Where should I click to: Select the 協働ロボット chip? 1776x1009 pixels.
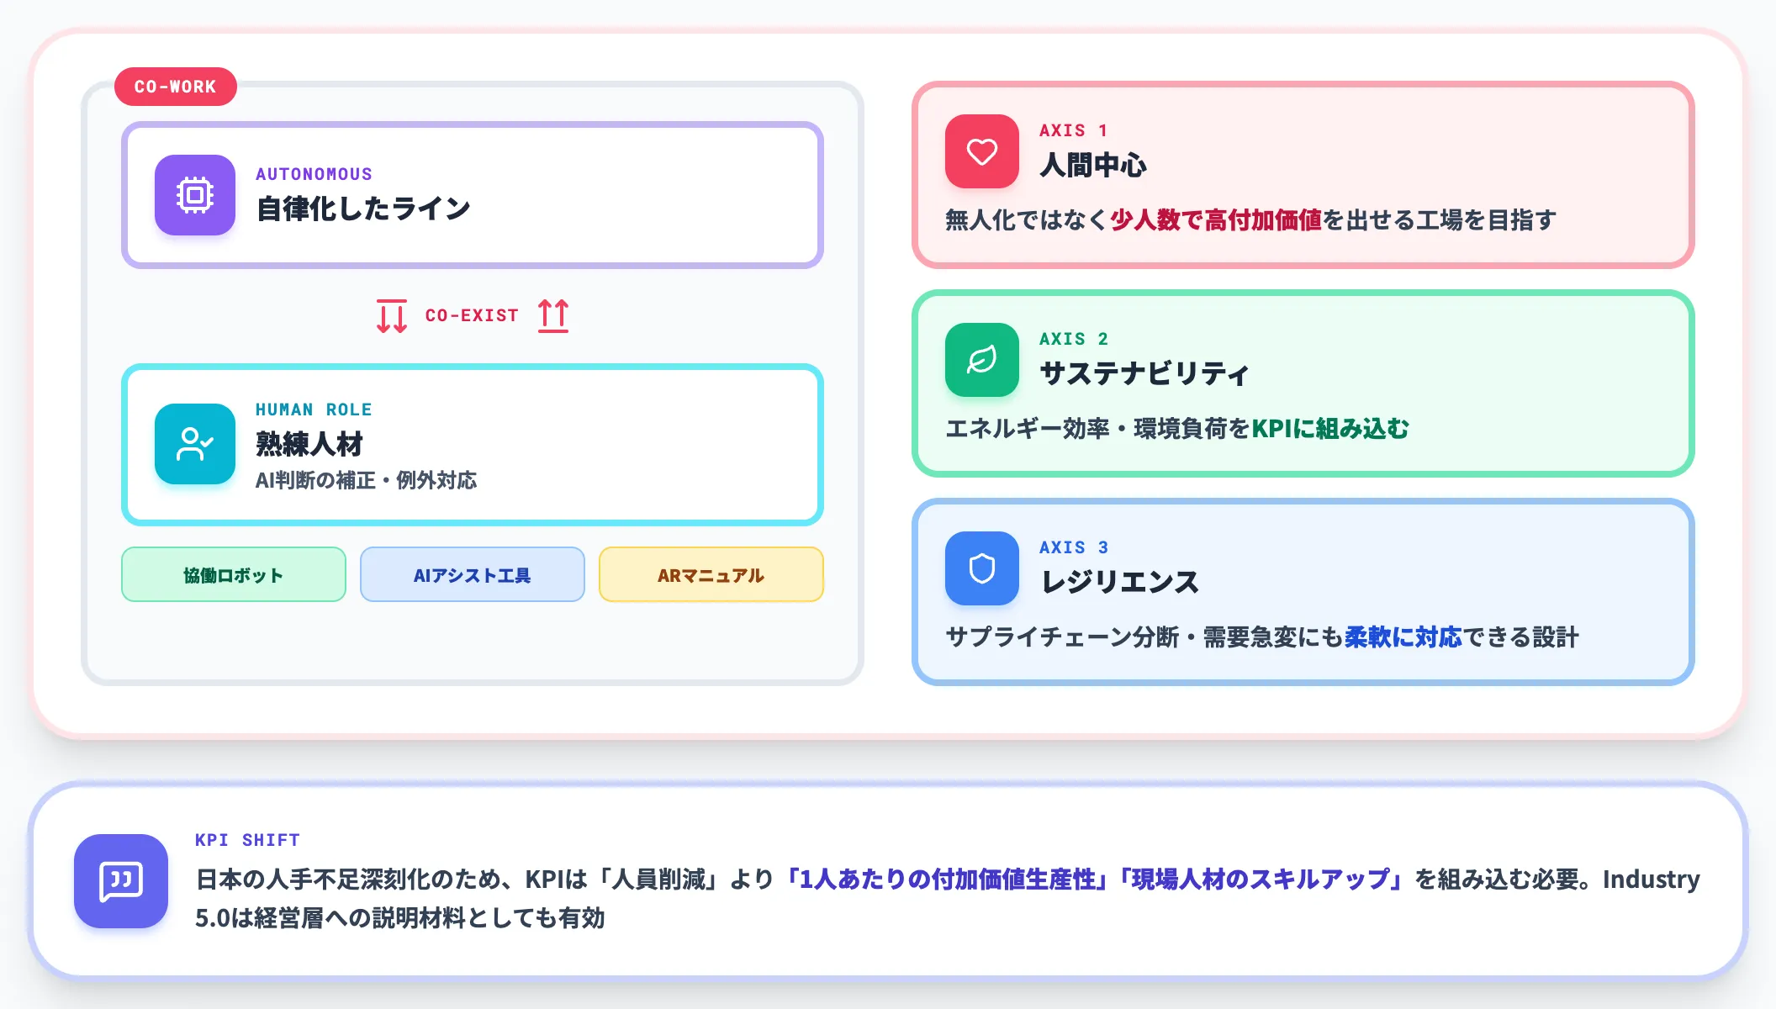click(x=234, y=574)
